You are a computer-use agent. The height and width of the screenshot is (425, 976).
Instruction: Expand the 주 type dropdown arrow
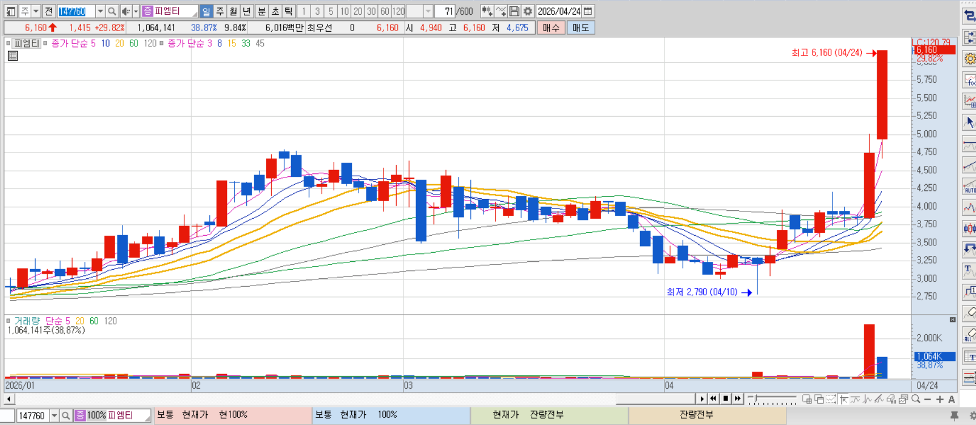(36, 11)
